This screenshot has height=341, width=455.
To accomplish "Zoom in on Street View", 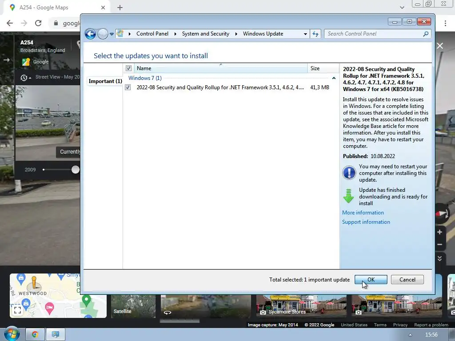I will click(x=439, y=232).
